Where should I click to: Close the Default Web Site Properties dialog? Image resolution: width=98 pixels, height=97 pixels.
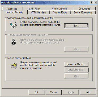click(x=95, y=2)
